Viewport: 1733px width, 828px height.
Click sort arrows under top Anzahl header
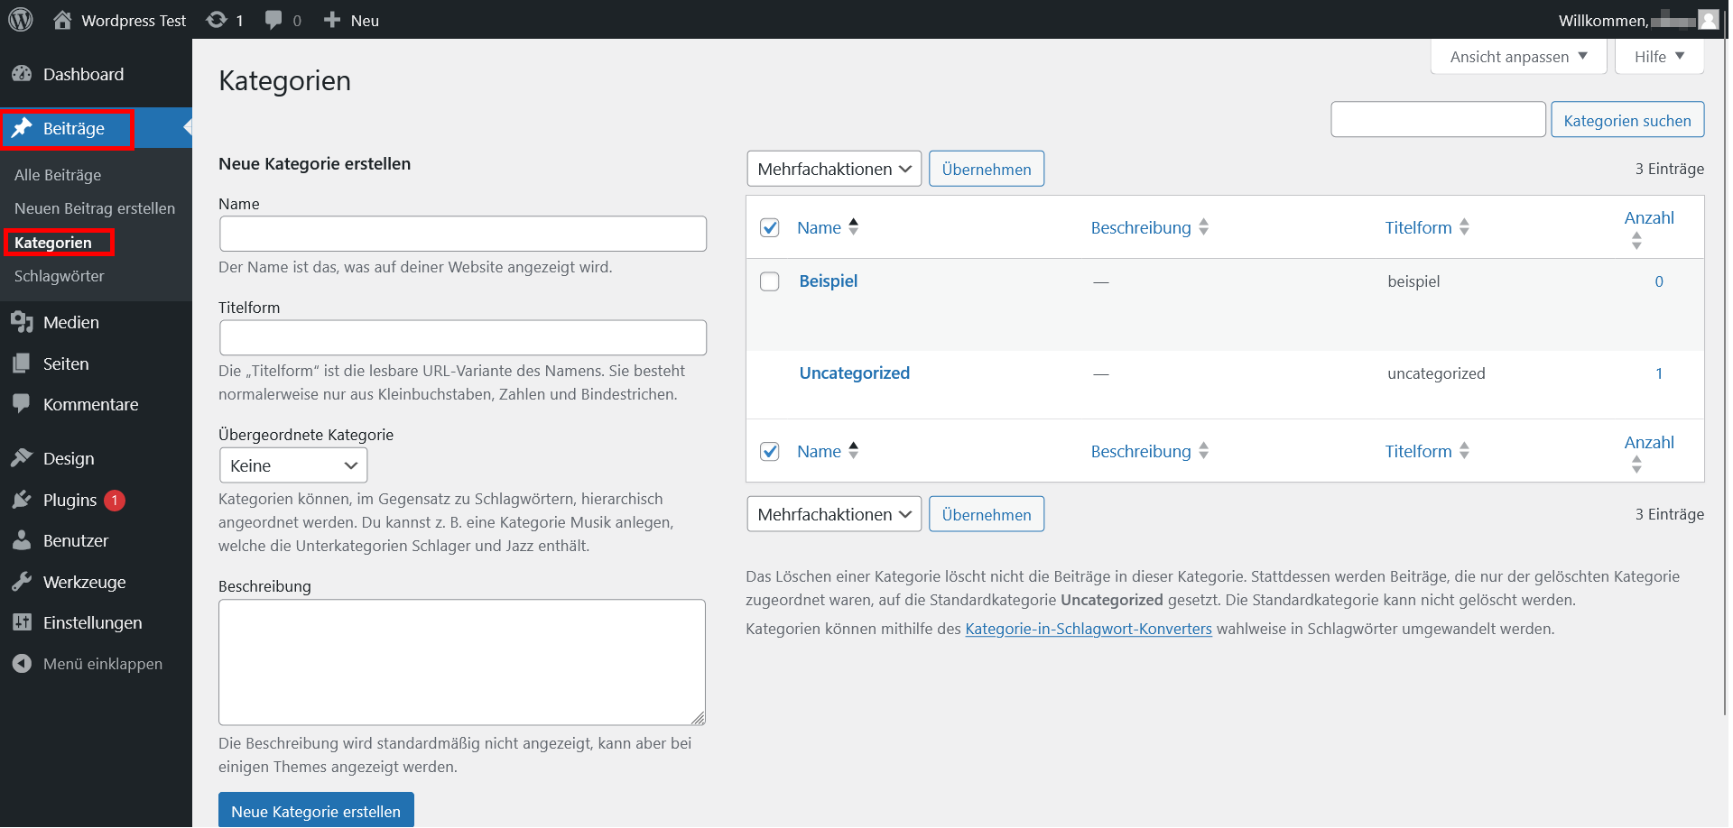(1636, 241)
